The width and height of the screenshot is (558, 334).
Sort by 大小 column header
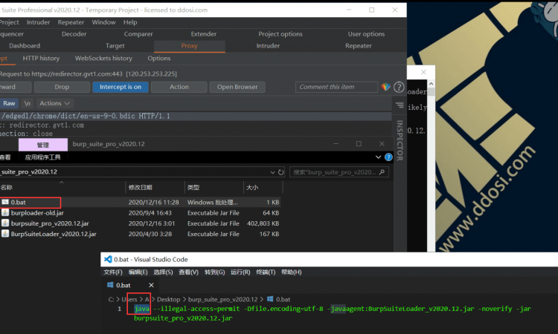tap(252, 187)
